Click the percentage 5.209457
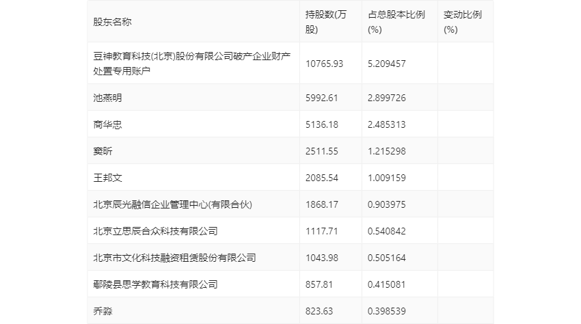The image size is (581, 324). point(386,64)
